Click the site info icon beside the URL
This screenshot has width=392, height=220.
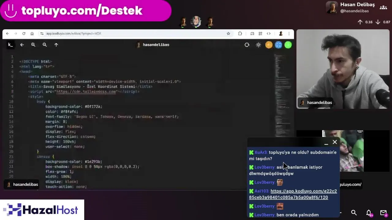pyautogui.click(x=42, y=34)
